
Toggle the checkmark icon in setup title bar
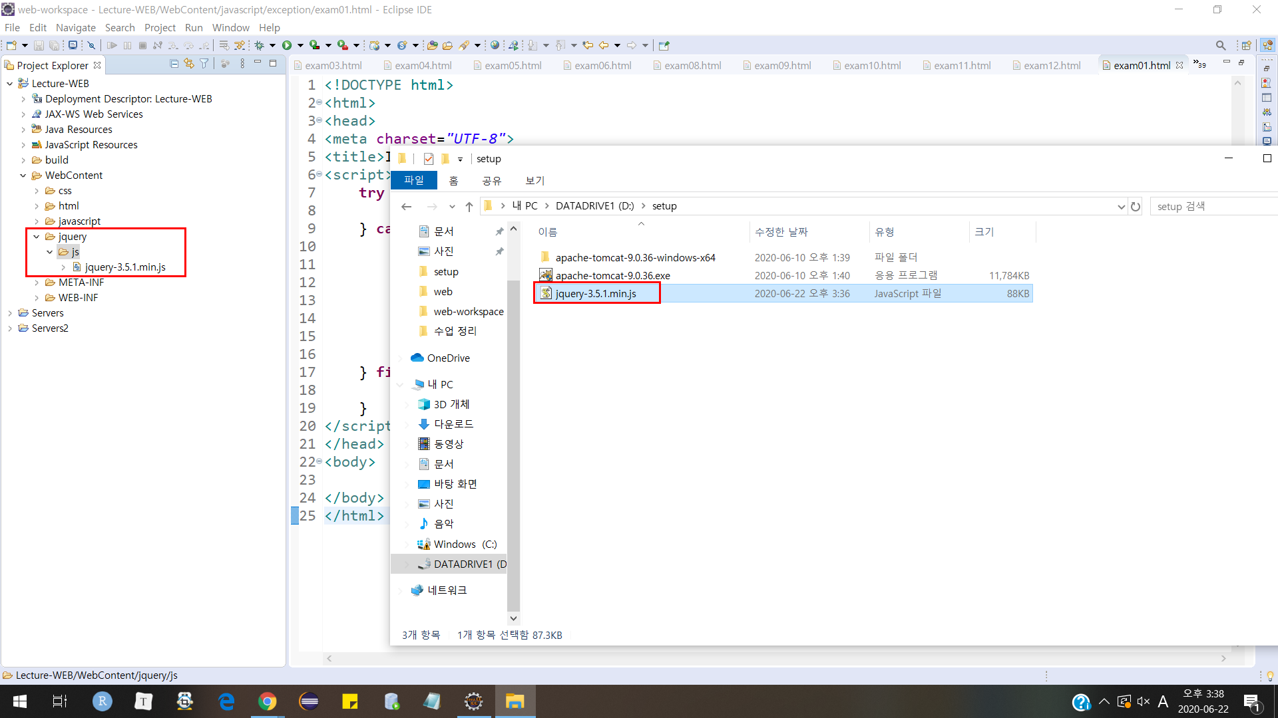pyautogui.click(x=429, y=159)
